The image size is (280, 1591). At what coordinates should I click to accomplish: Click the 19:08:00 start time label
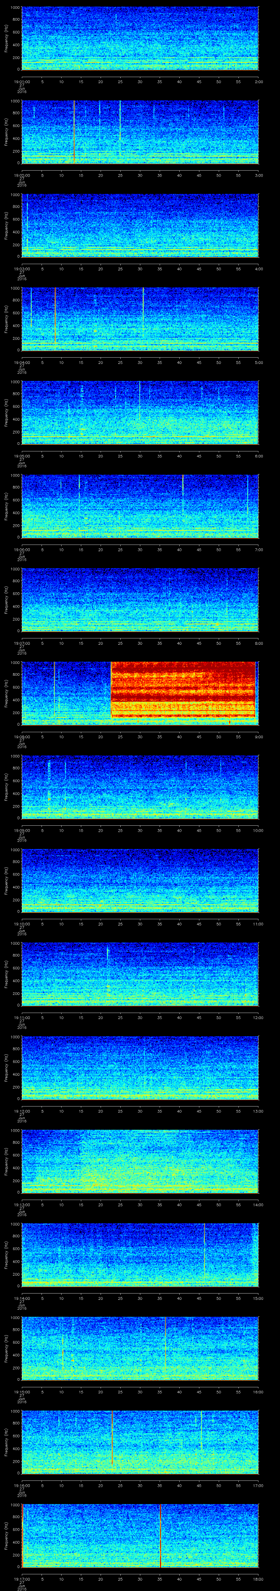click(22, 737)
